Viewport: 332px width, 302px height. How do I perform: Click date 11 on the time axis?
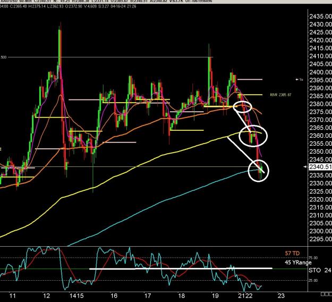click(13, 296)
